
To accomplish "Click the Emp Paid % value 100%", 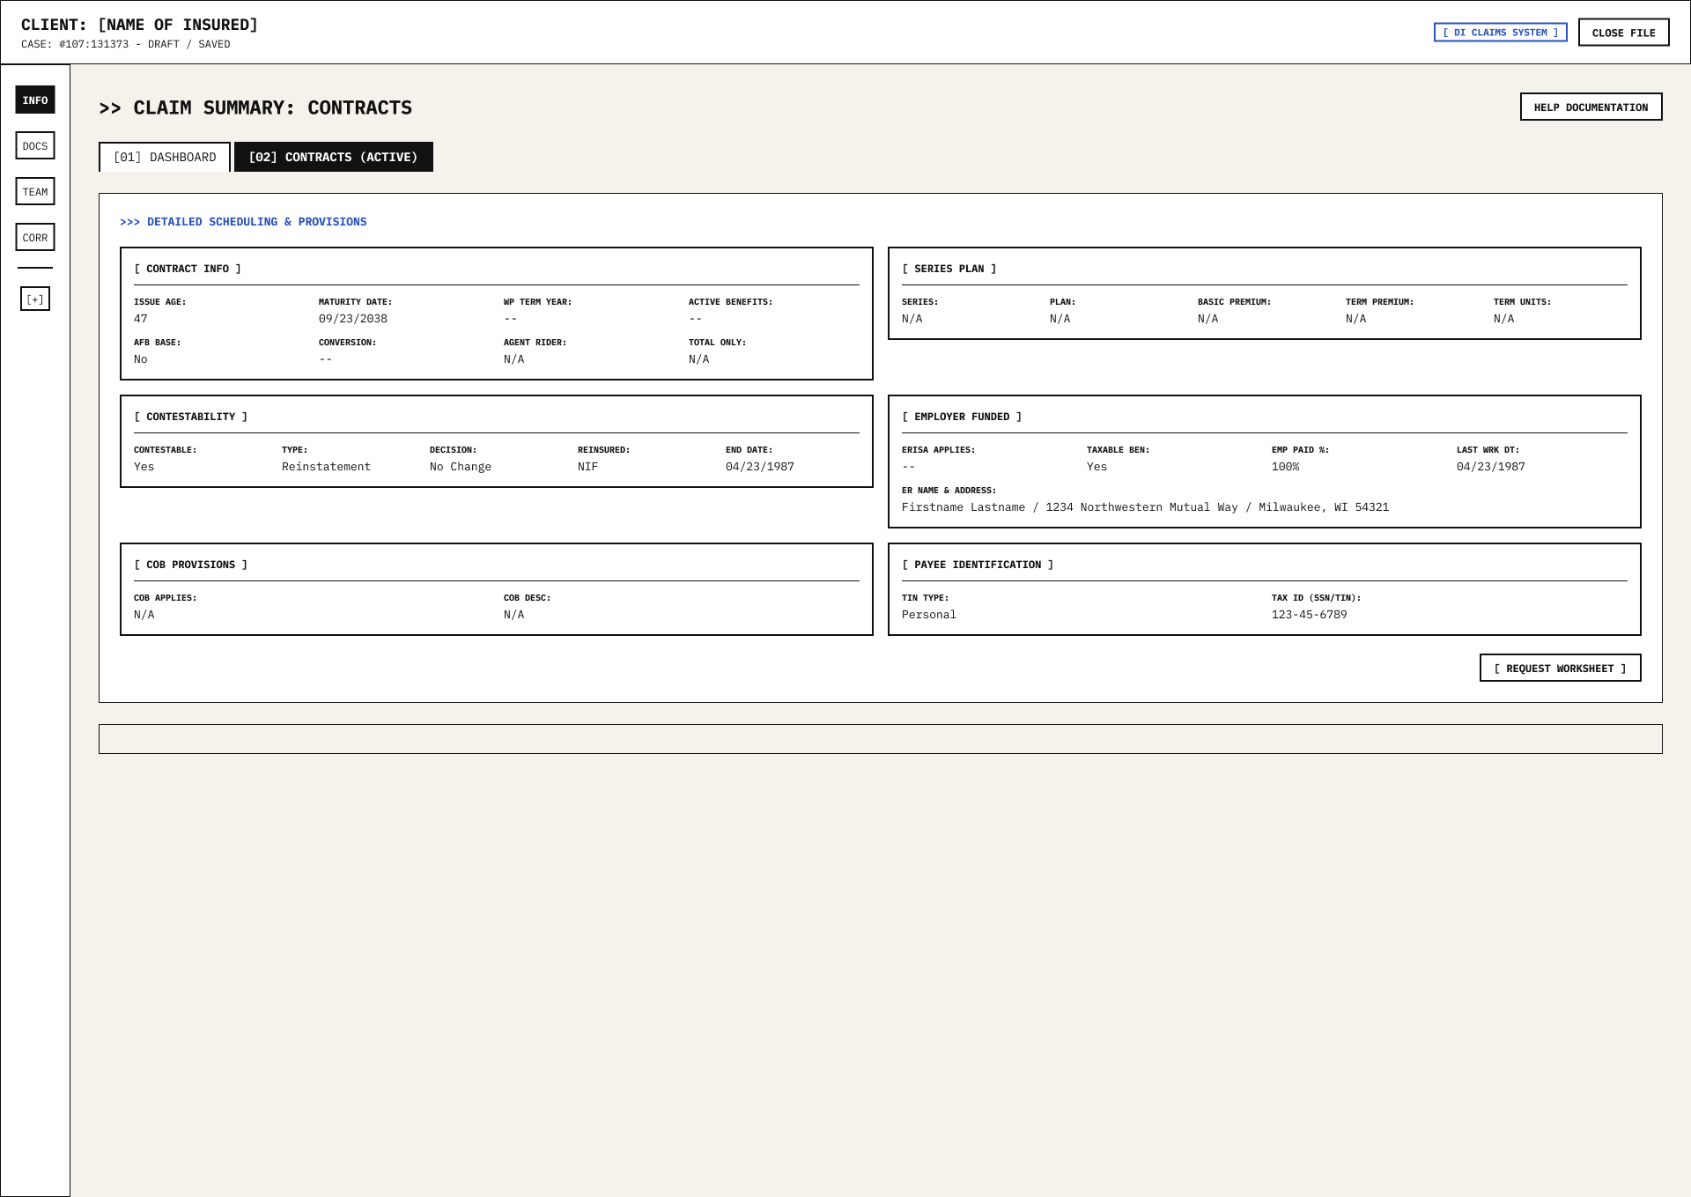I will click(x=1286, y=467).
